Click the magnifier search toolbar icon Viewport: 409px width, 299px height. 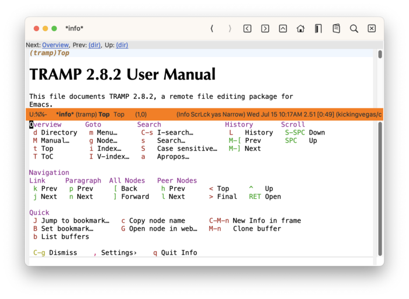354,29
